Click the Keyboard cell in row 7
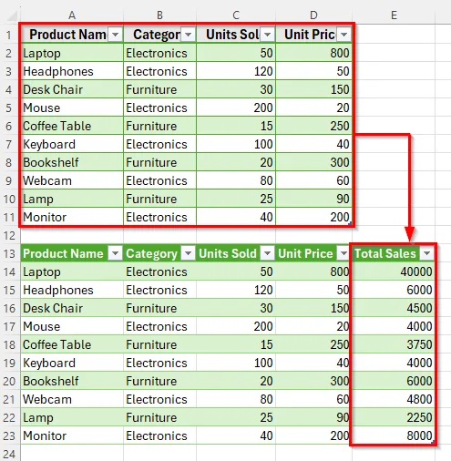451x461 pixels. click(72, 144)
